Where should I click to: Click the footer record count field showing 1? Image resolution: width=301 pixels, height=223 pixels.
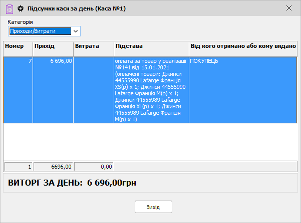point(18,167)
